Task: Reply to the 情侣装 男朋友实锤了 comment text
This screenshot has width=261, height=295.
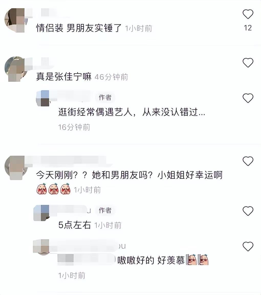Action: coord(79,28)
